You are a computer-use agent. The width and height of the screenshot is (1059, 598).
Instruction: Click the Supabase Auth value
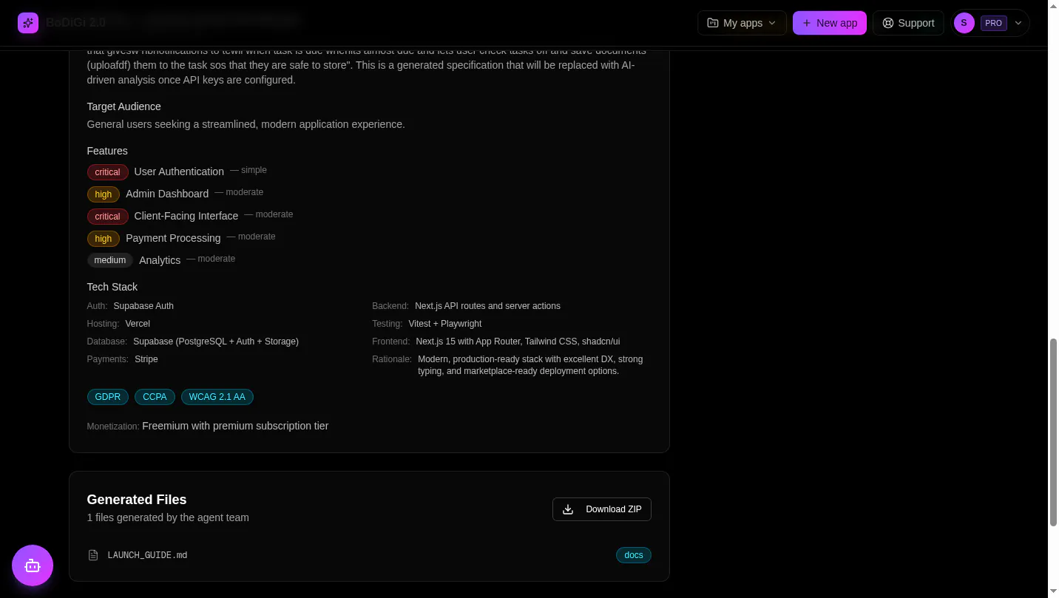pyautogui.click(x=143, y=306)
